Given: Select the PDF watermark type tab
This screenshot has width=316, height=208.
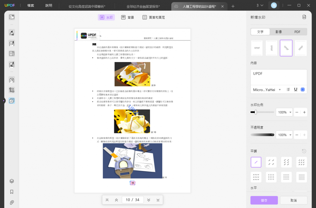Looking at the screenshot, I should pos(297,32).
